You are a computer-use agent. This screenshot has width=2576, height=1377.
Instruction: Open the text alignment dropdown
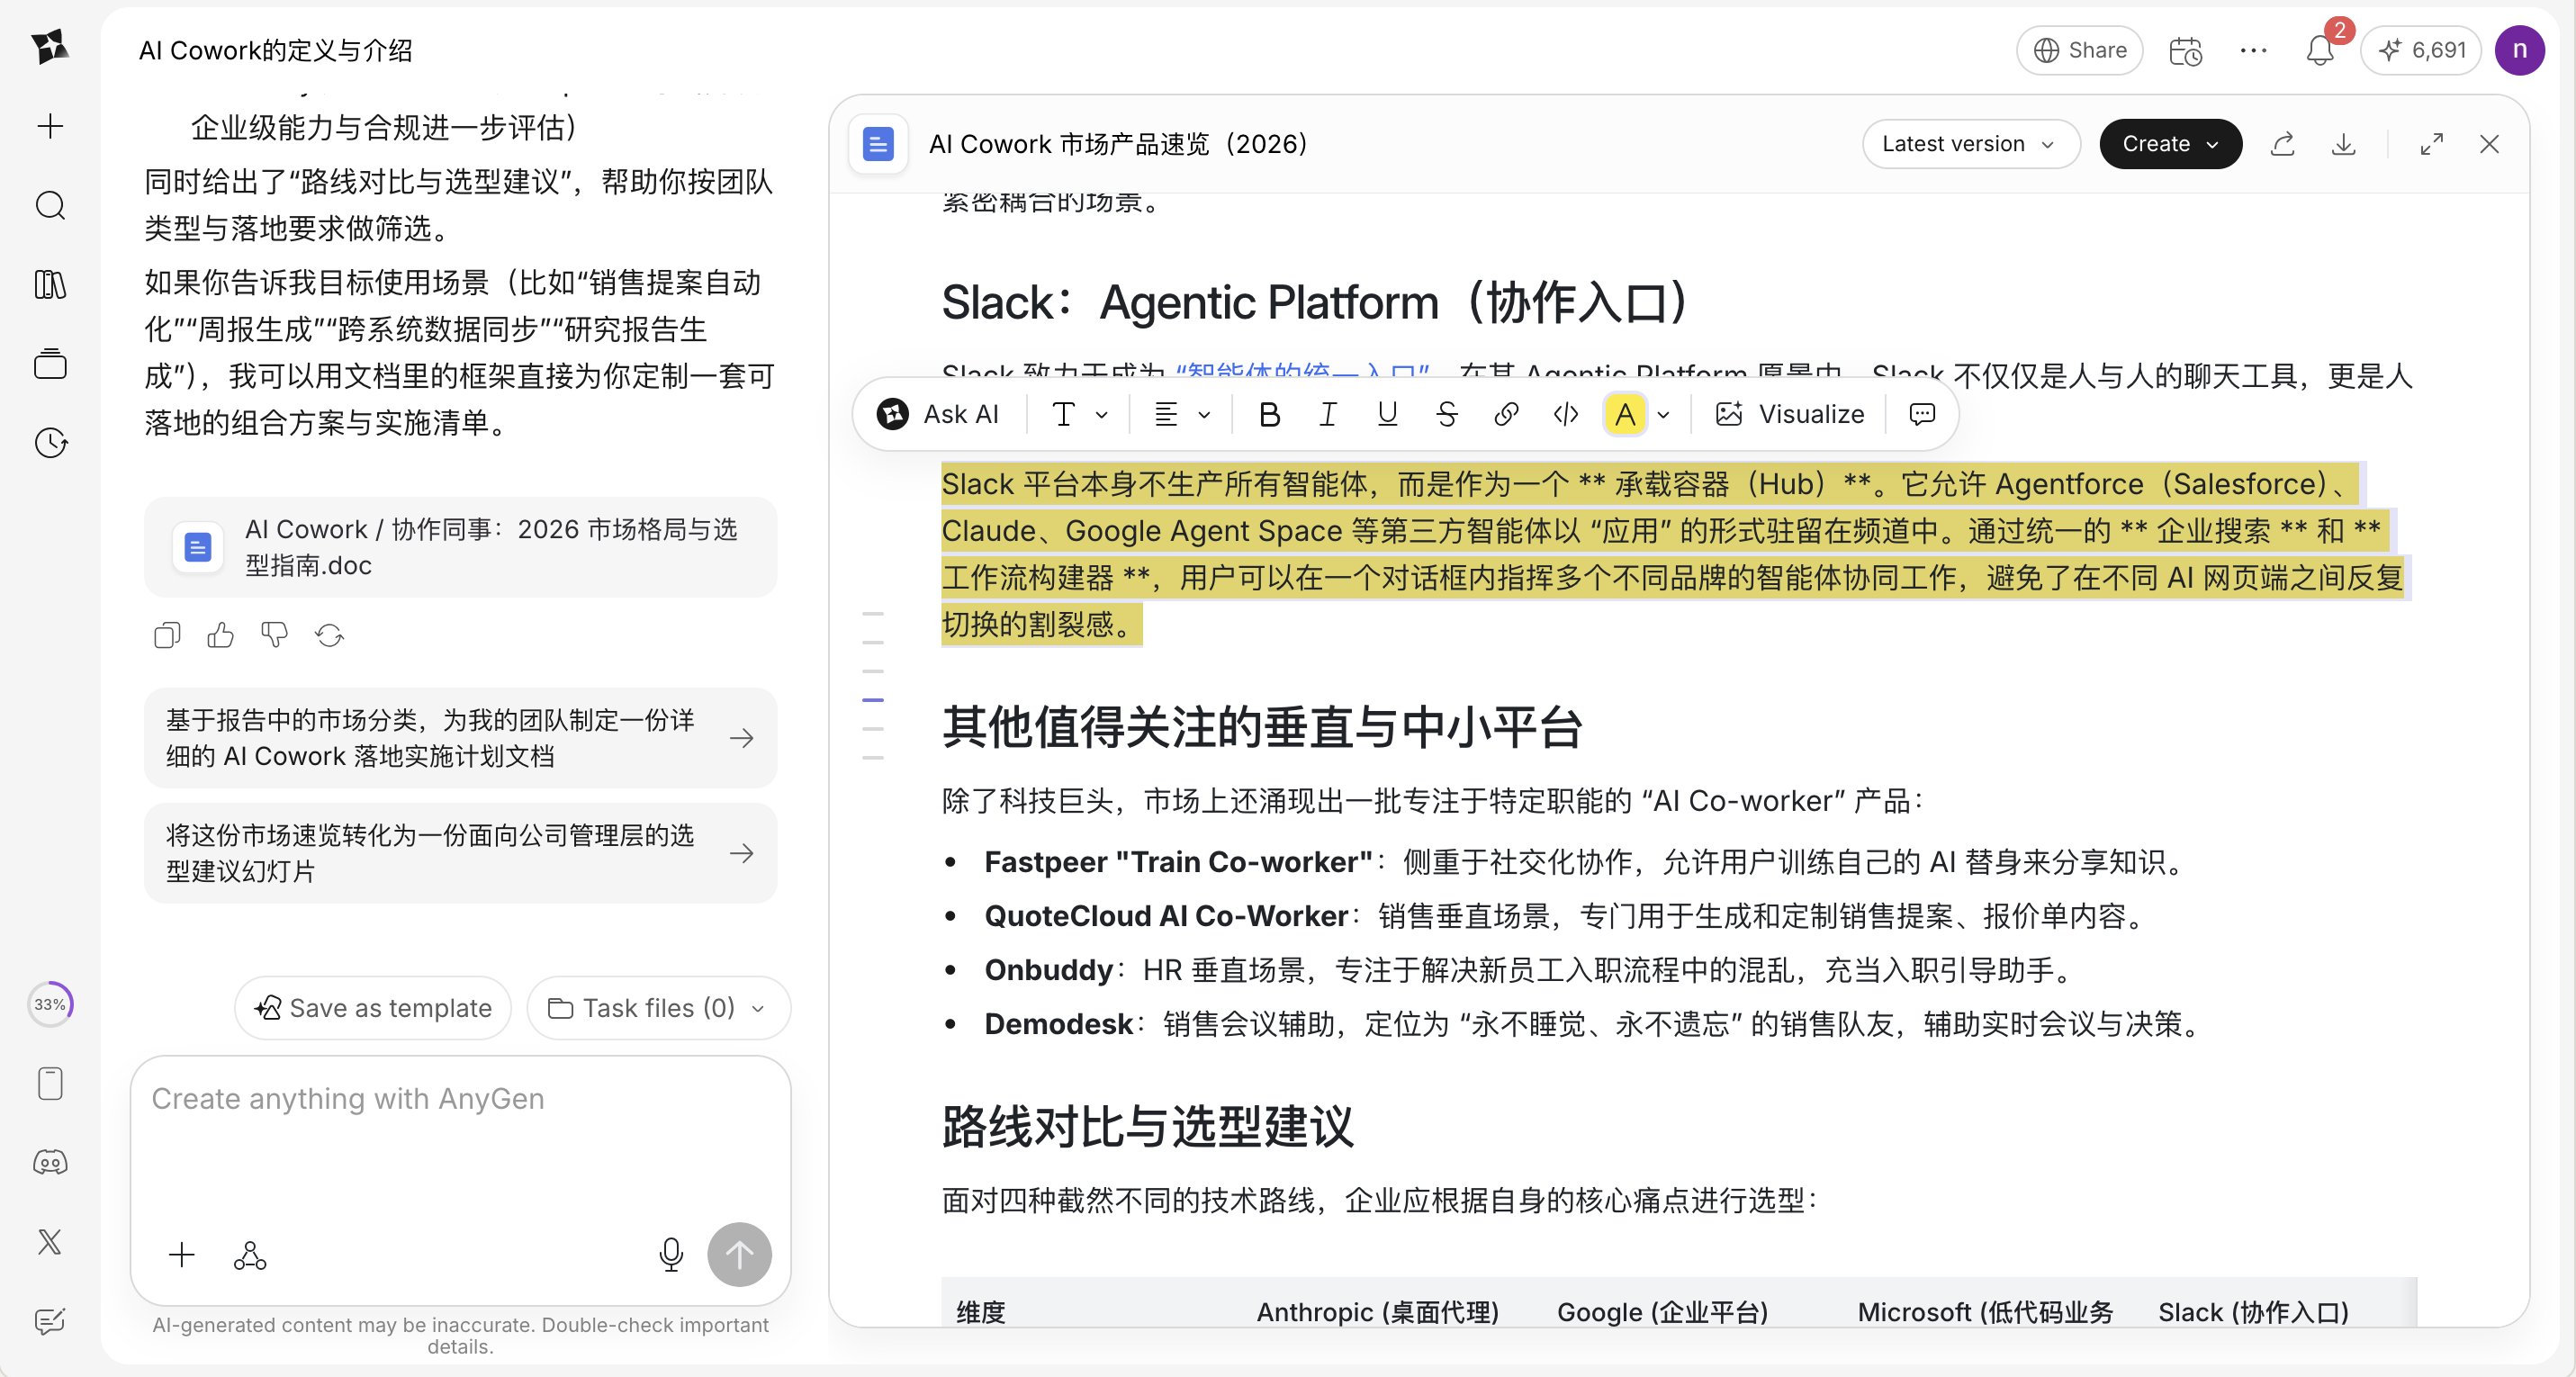click(x=1180, y=413)
